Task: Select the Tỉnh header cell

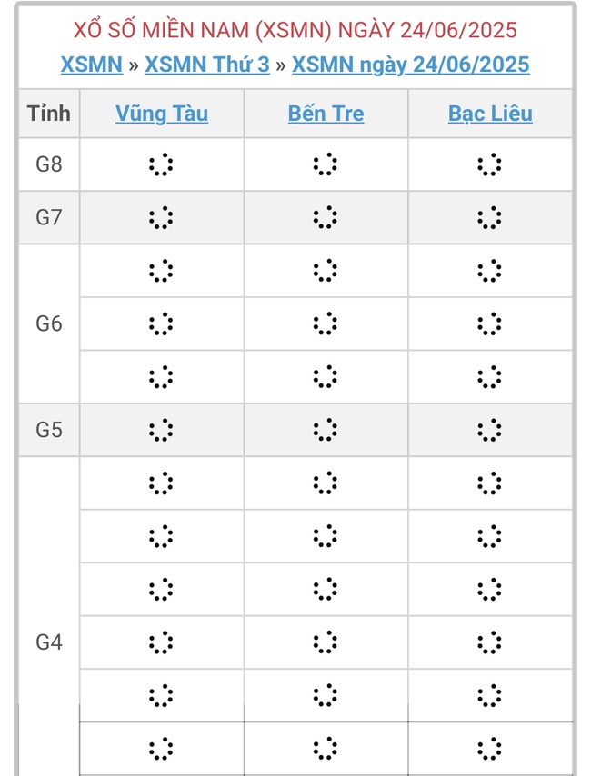Action: (50, 114)
